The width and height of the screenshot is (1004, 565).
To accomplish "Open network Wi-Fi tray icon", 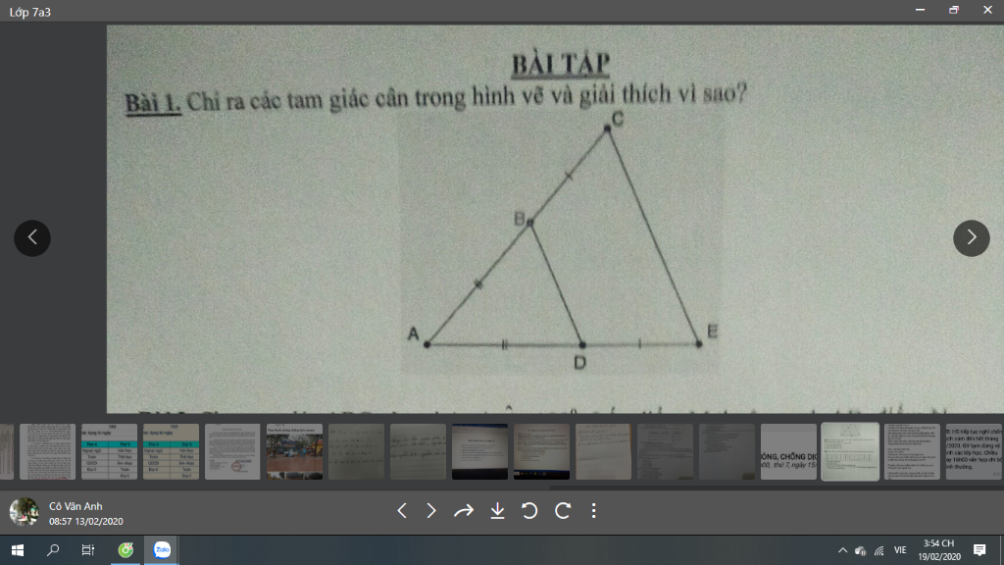I will click(879, 550).
